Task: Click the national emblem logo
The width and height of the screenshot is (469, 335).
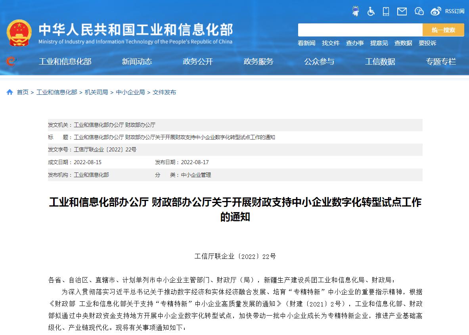Action: [19, 33]
